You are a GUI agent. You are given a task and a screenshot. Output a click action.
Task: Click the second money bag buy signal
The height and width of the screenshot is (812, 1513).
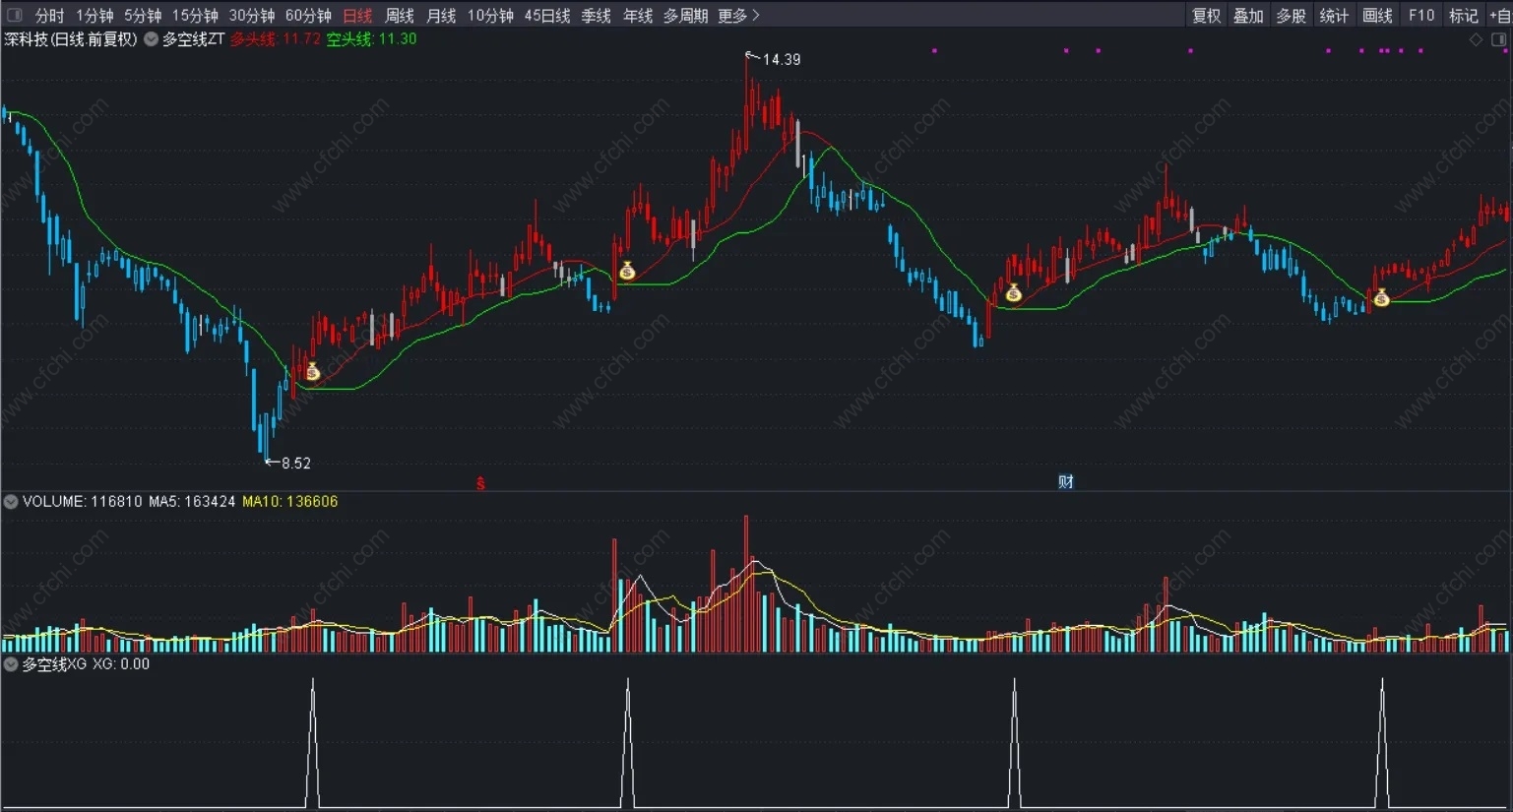tap(627, 271)
